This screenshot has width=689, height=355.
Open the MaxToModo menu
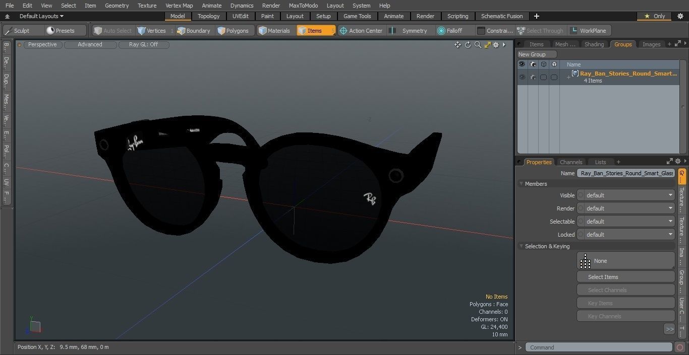(303, 6)
